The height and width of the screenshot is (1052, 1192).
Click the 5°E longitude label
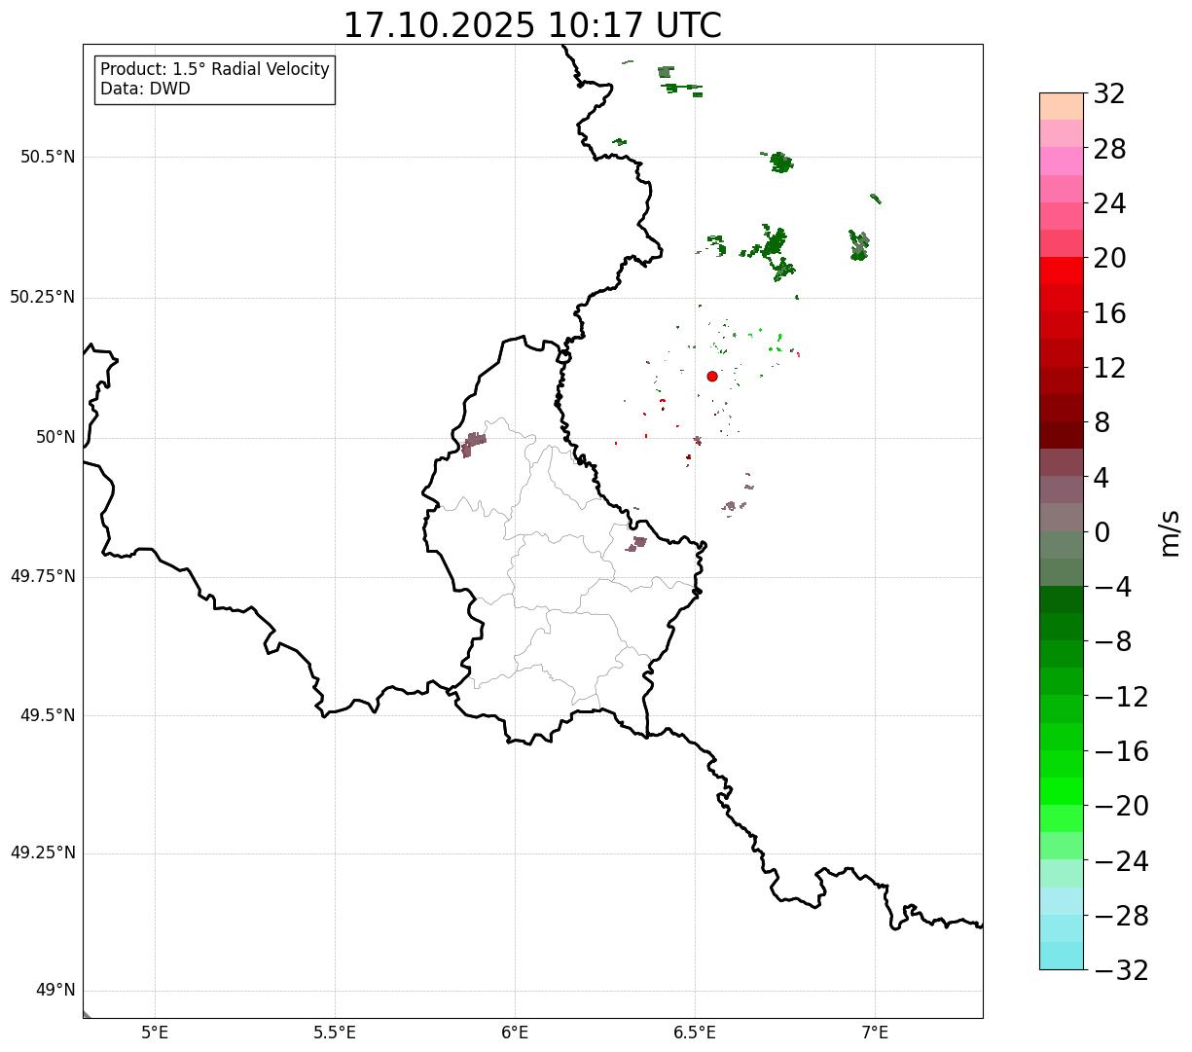click(155, 1033)
